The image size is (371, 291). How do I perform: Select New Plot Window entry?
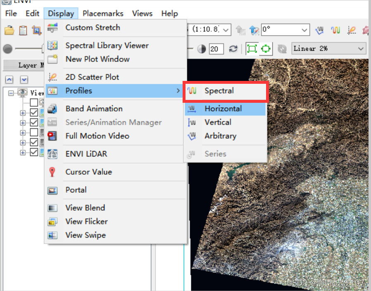(115, 59)
